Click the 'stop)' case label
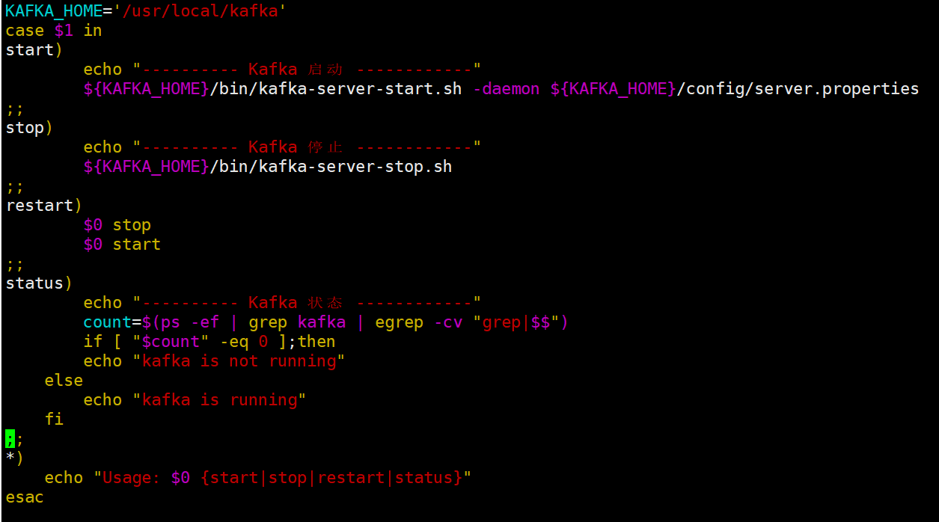 tap(29, 128)
